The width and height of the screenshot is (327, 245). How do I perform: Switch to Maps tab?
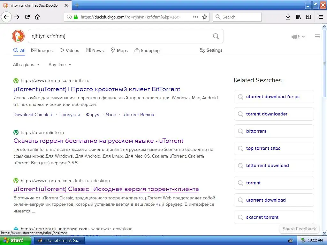[119, 50]
